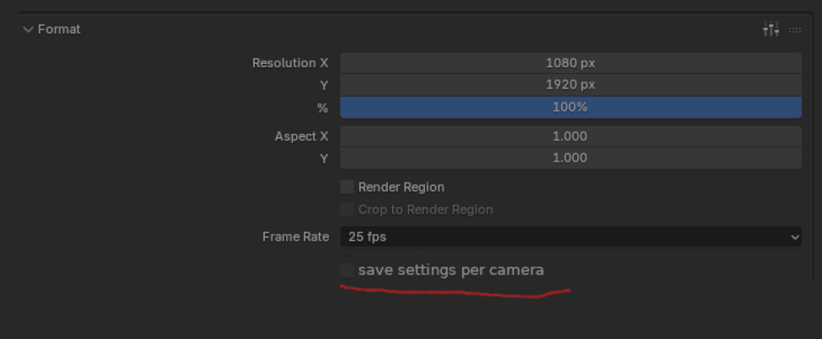Select the Aspect Y 1.000 field

[570, 158]
